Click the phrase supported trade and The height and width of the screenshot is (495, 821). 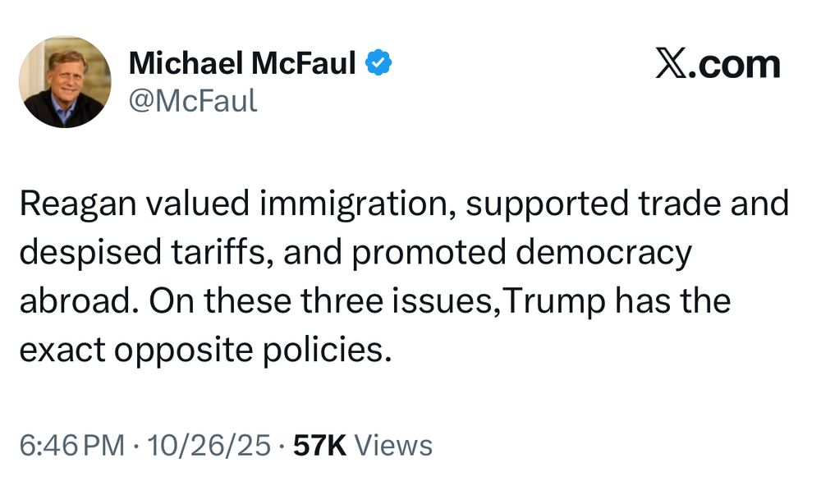[627, 204]
